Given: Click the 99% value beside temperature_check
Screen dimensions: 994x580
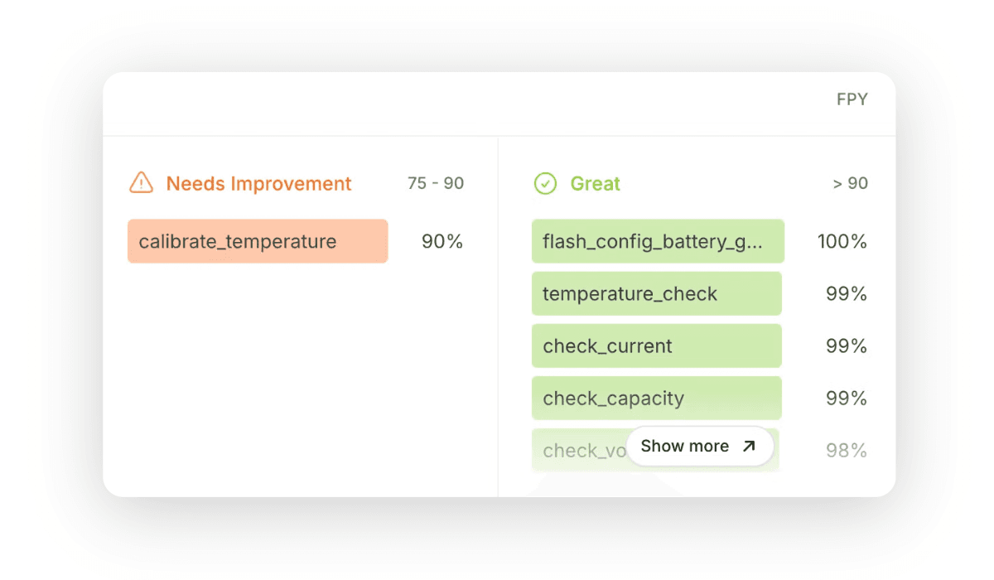Looking at the screenshot, I should point(846,293).
